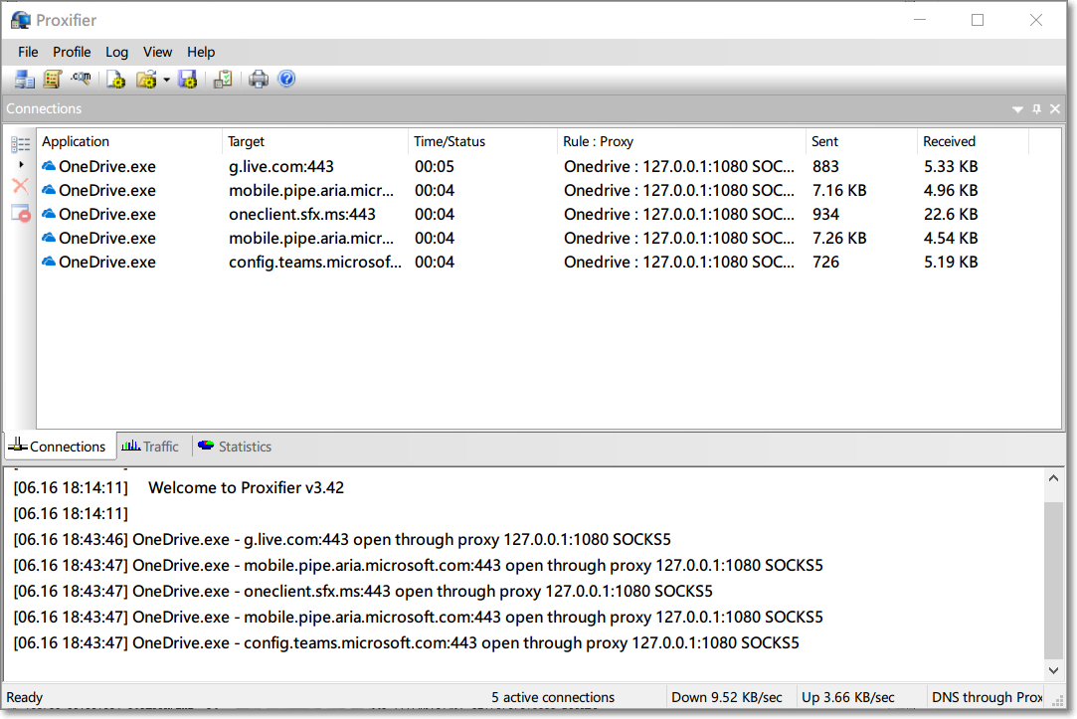Select the g.live.com:443 target cell
Screen dimensions: 1077x719
click(280, 166)
